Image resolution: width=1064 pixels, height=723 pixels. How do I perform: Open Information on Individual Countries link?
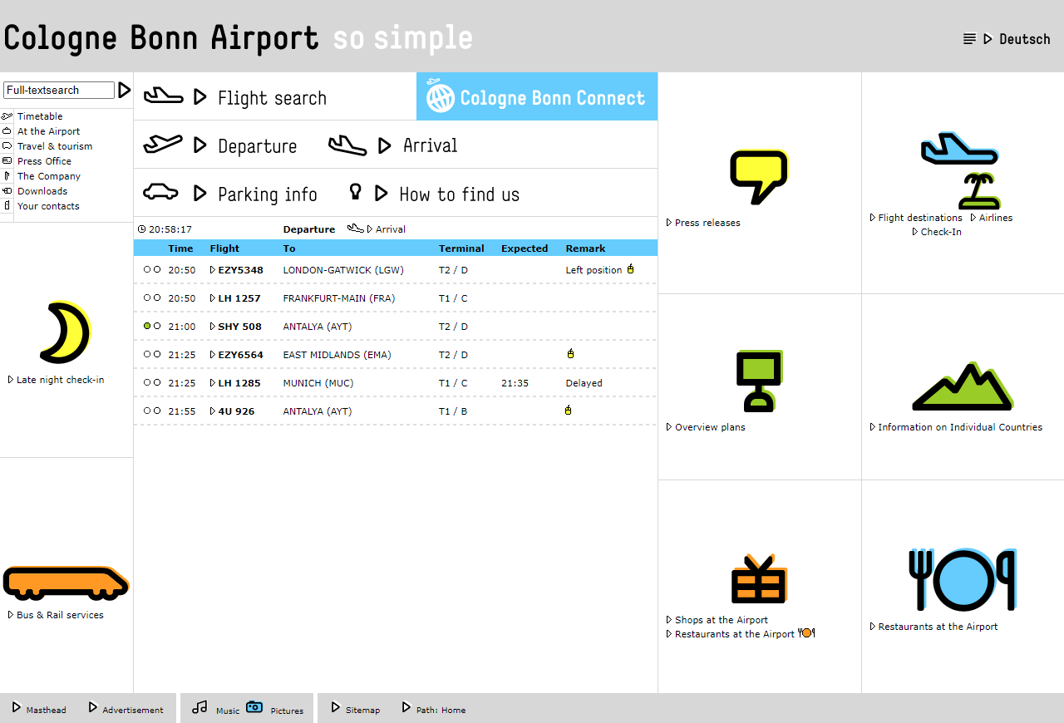click(960, 427)
